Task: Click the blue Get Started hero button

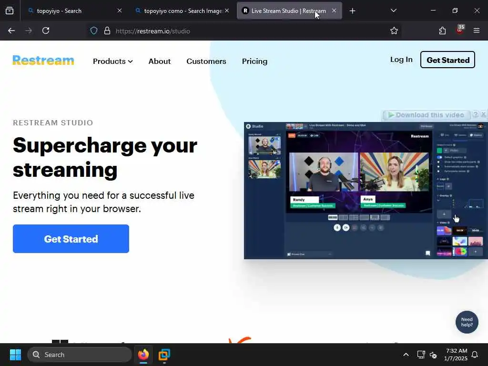Action: coord(71,239)
